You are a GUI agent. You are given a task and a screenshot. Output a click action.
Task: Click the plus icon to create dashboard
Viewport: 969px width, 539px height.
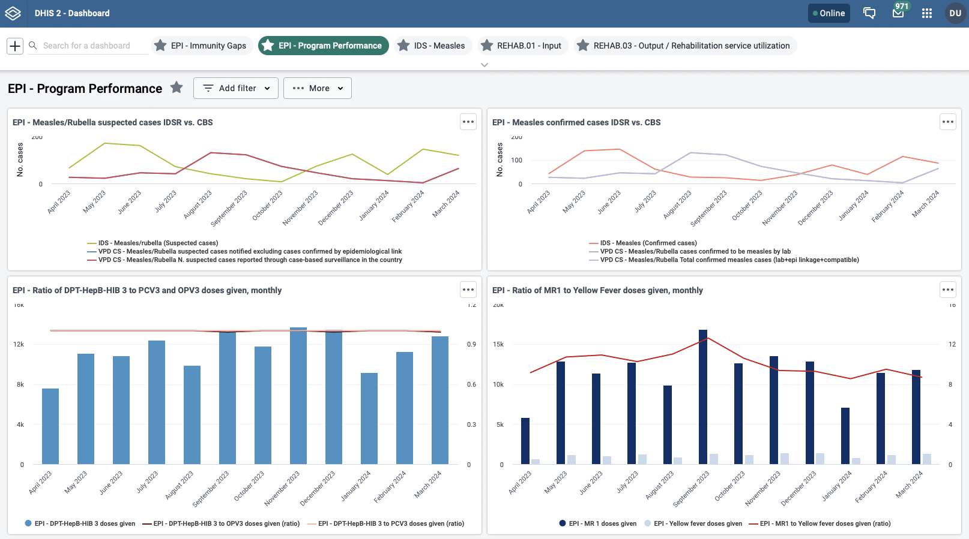[15, 46]
